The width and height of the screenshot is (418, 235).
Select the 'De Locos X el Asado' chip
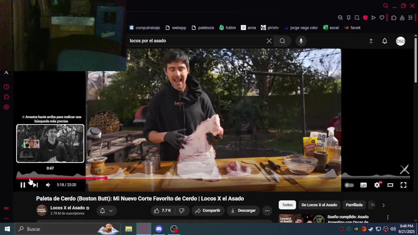click(x=319, y=205)
